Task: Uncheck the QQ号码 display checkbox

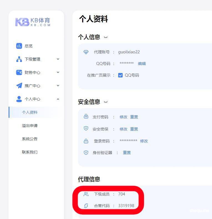Action: (120, 75)
